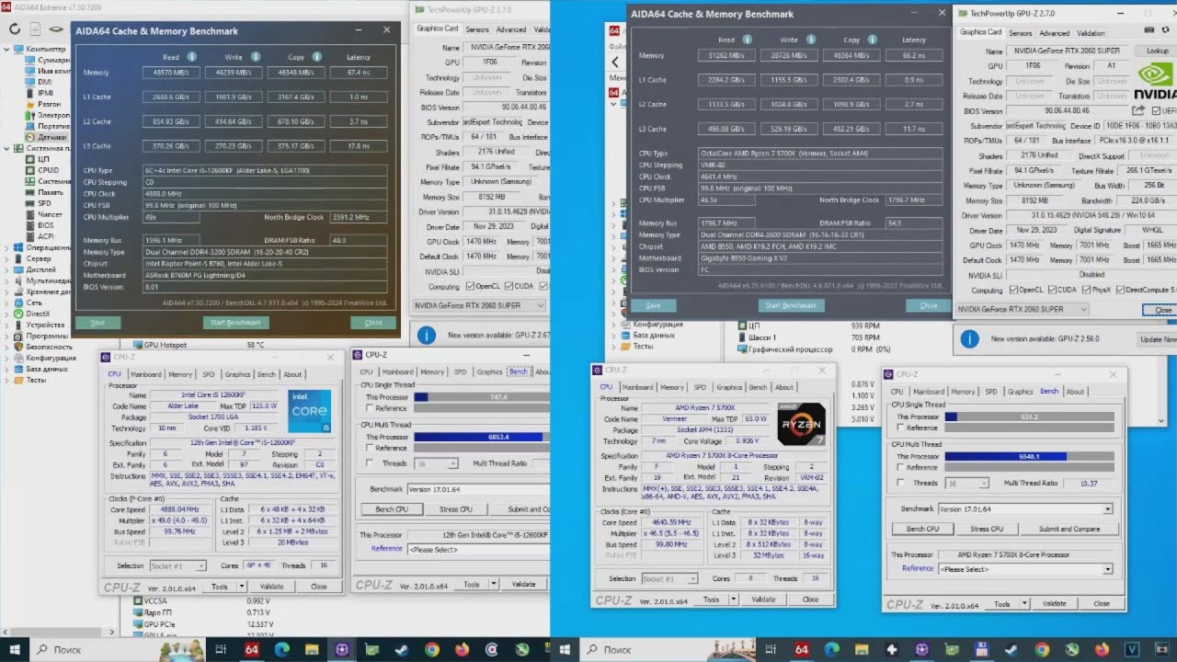Enable Single Thread Reference checkbox in i5-12600KF CPU-Z bench
1177x662 pixels.
point(370,407)
